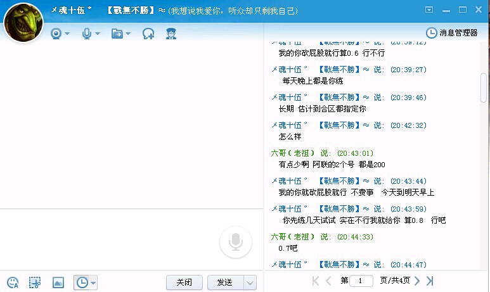Click the send picture icon
The width and height of the screenshot is (490, 292).
click(58, 282)
